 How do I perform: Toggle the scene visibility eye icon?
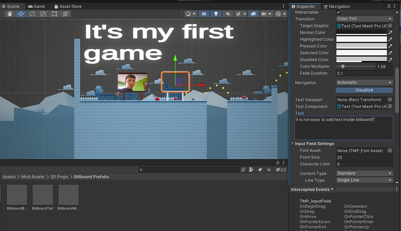point(253,14)
